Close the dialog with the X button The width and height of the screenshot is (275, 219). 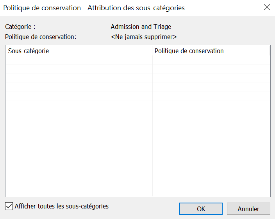pyautogui.click(x=267, y=8)
